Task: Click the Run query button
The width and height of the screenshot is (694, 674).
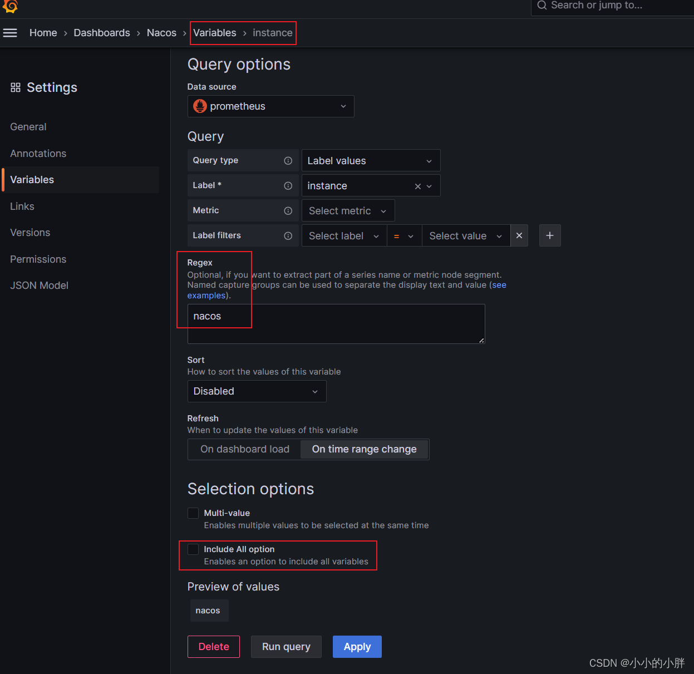Action: point(286,647)
